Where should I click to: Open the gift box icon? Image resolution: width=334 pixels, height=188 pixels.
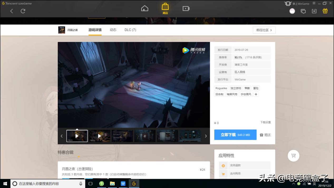[x=325, y=11]
